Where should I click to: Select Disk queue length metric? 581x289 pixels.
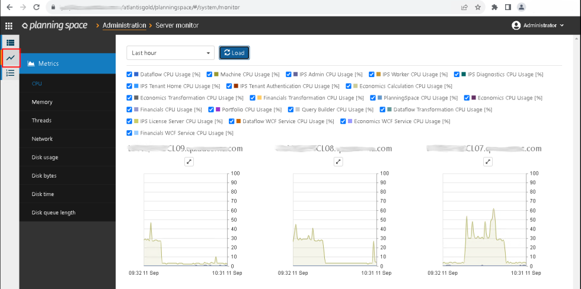coord(68,213)
